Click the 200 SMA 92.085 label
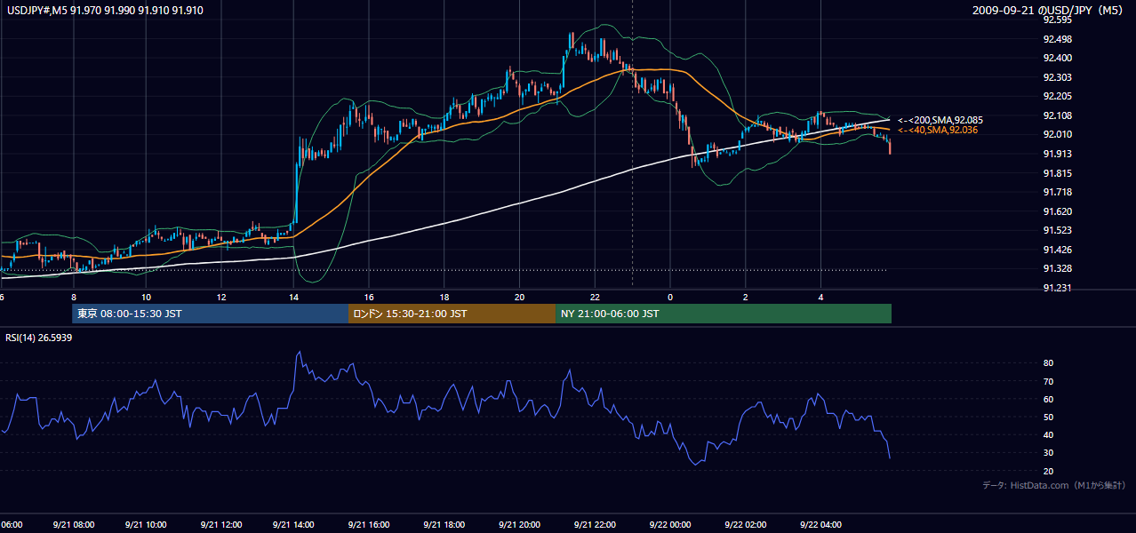The width and height of the screenshot is (1136, 533). coord(940,120)
